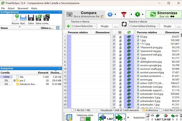Expand the arrow next to the green gear

pos(143,15)
